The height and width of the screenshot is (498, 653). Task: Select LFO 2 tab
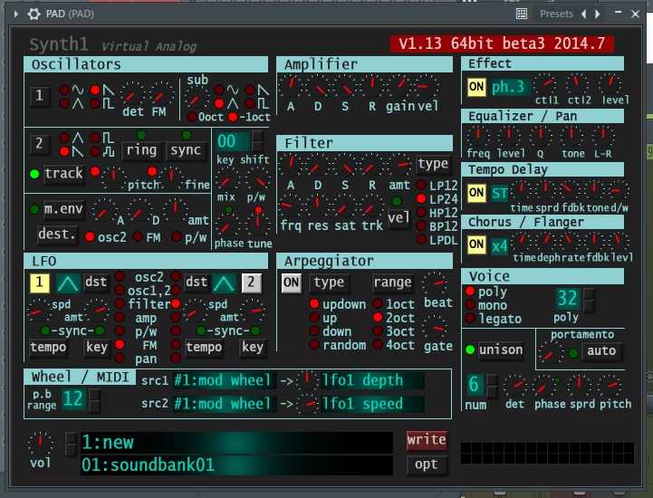[x=252, y=283]
